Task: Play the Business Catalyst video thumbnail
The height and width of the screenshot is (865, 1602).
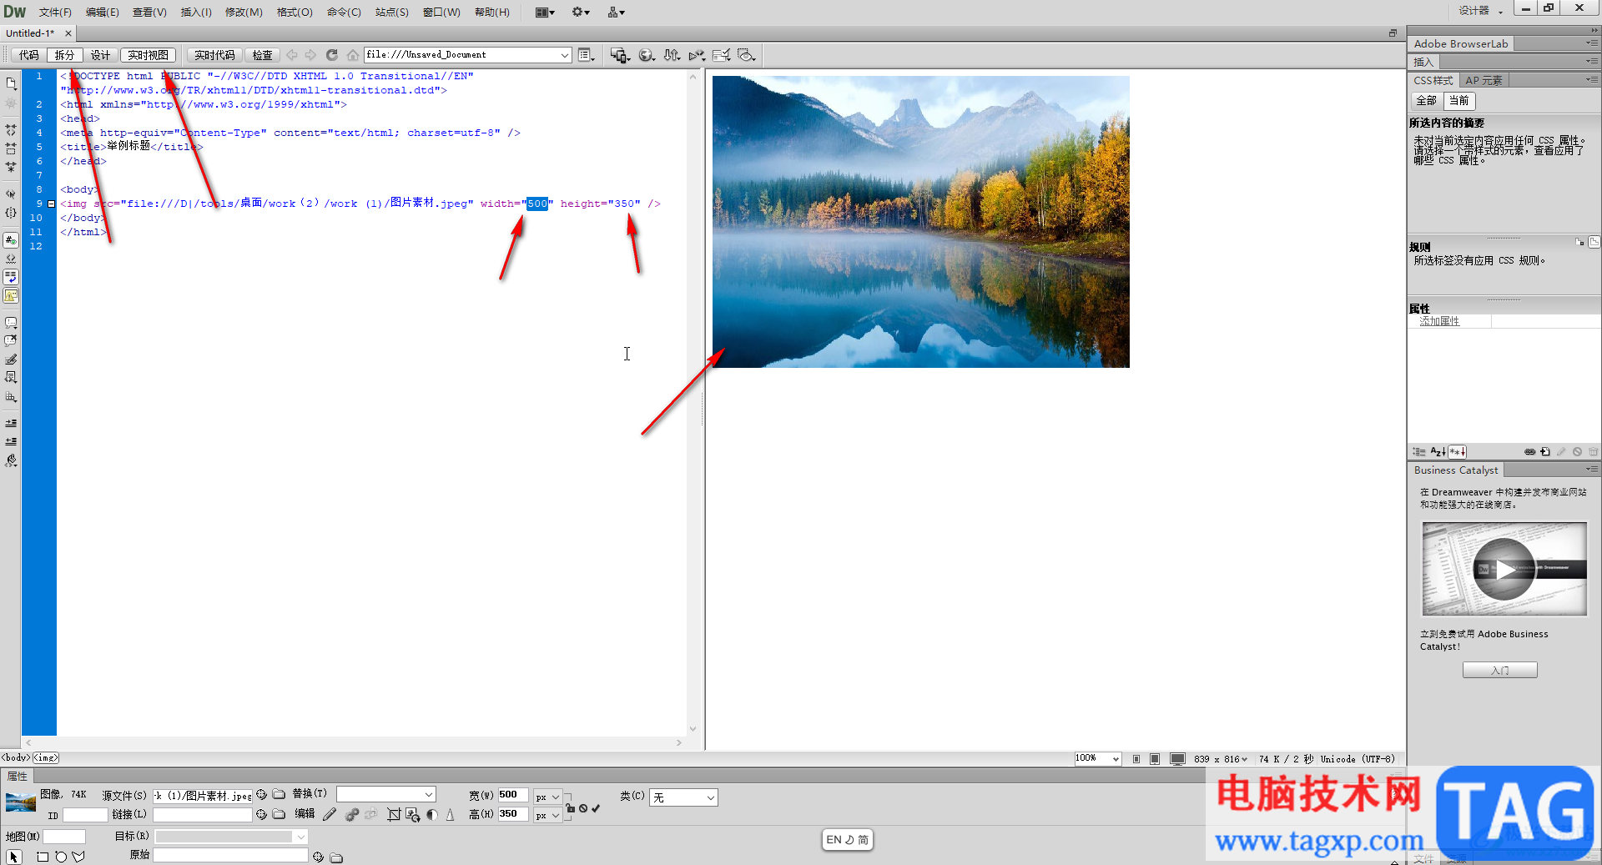Action: tap(1504, 569)
